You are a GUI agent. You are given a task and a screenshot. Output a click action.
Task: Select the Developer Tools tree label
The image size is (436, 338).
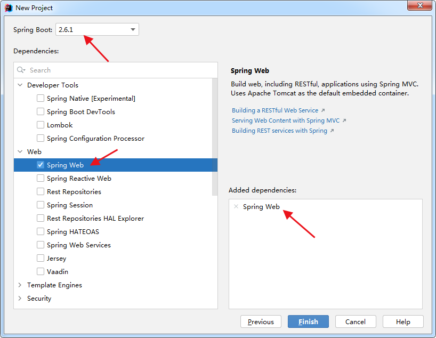pyautogui.click(x=53, y=85)
